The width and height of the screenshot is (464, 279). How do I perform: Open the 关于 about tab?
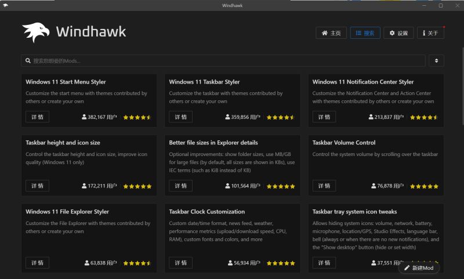tap(430, 33)
